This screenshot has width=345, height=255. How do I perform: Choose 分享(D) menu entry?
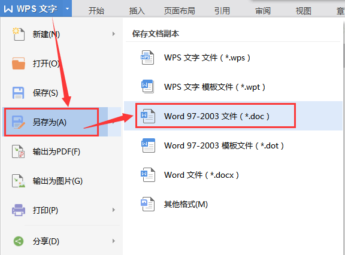coord(62,241)
